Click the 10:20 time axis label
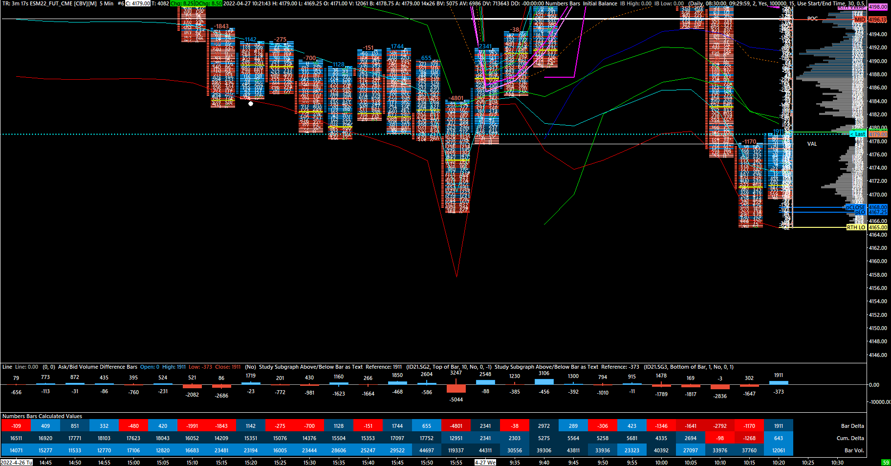This screenshot has width=891, height=466. [x=779, y=463]
